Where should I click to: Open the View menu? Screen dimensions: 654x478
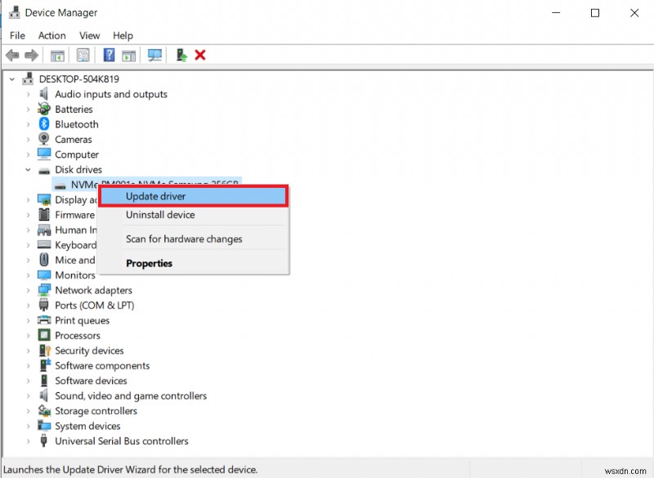tap(90, 36)
